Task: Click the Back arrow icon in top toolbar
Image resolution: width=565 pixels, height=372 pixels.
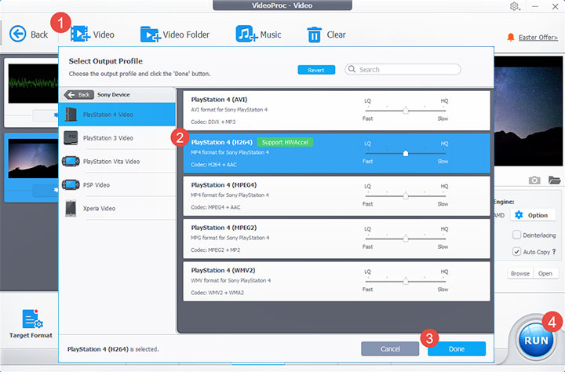Action: tap(17, 35)
